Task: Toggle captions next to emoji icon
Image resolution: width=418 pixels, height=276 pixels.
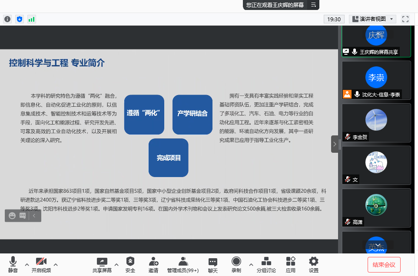Action: click(x=23, y=216)
